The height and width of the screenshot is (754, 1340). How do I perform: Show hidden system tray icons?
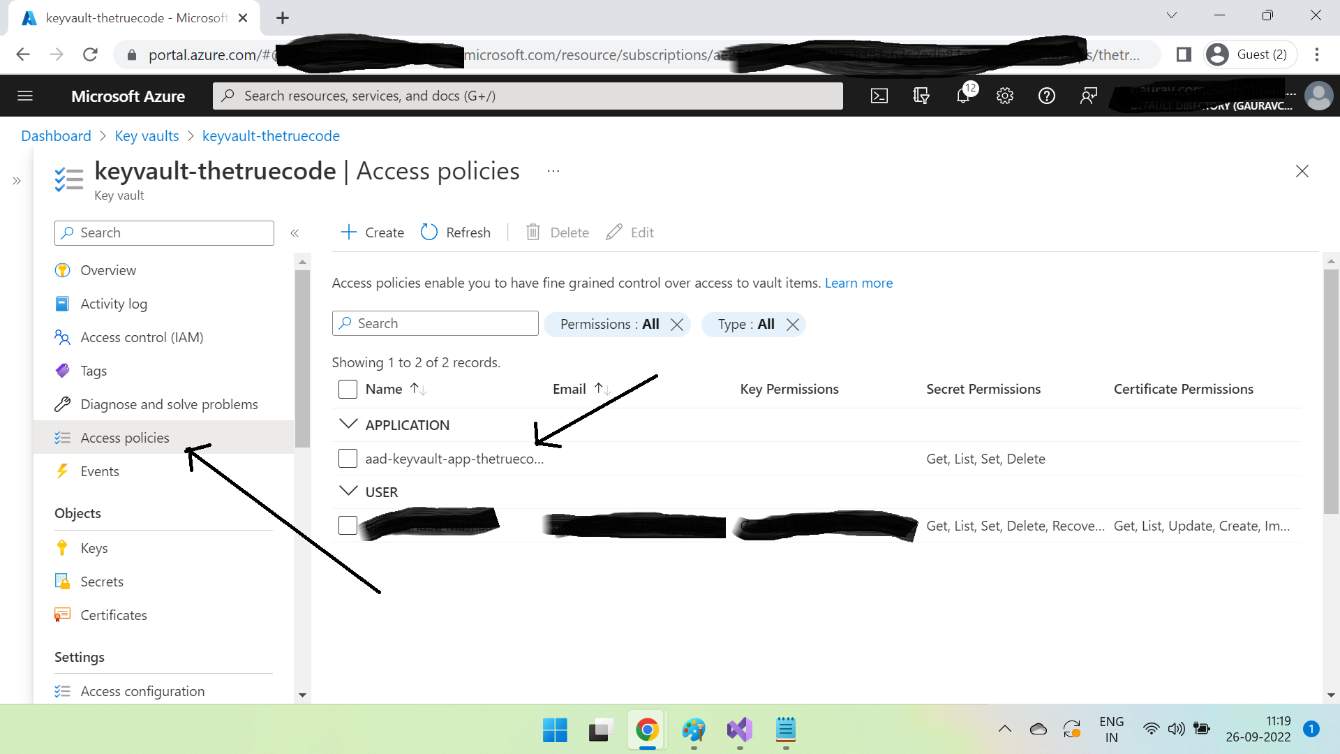click(1005, 730)
